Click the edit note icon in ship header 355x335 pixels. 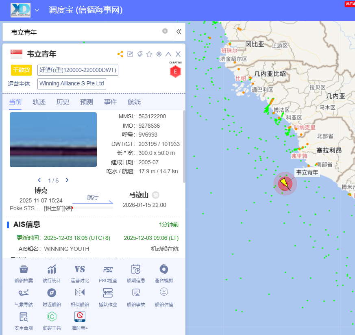coord(130,54)
